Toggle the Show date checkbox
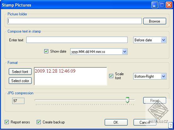 pyautogui.click(x=46, y=51)
